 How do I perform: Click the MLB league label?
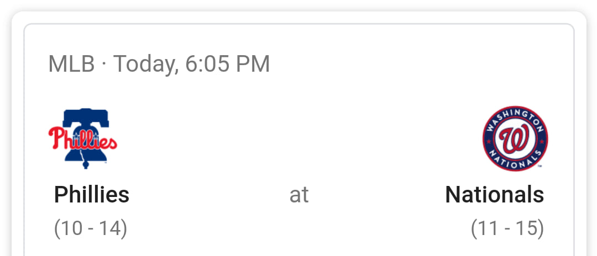click(71, 64)
